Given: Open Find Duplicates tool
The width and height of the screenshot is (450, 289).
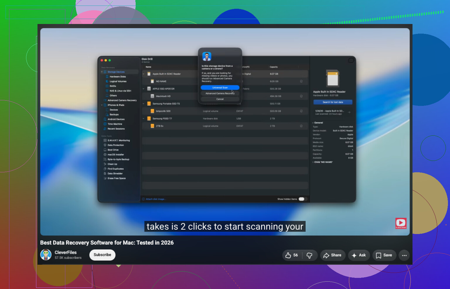Looking at the screenshot, I should click(115, 169).
